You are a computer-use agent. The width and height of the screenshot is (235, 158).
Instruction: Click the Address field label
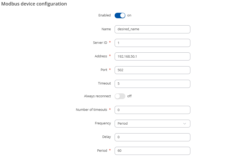tap(101, 56)
